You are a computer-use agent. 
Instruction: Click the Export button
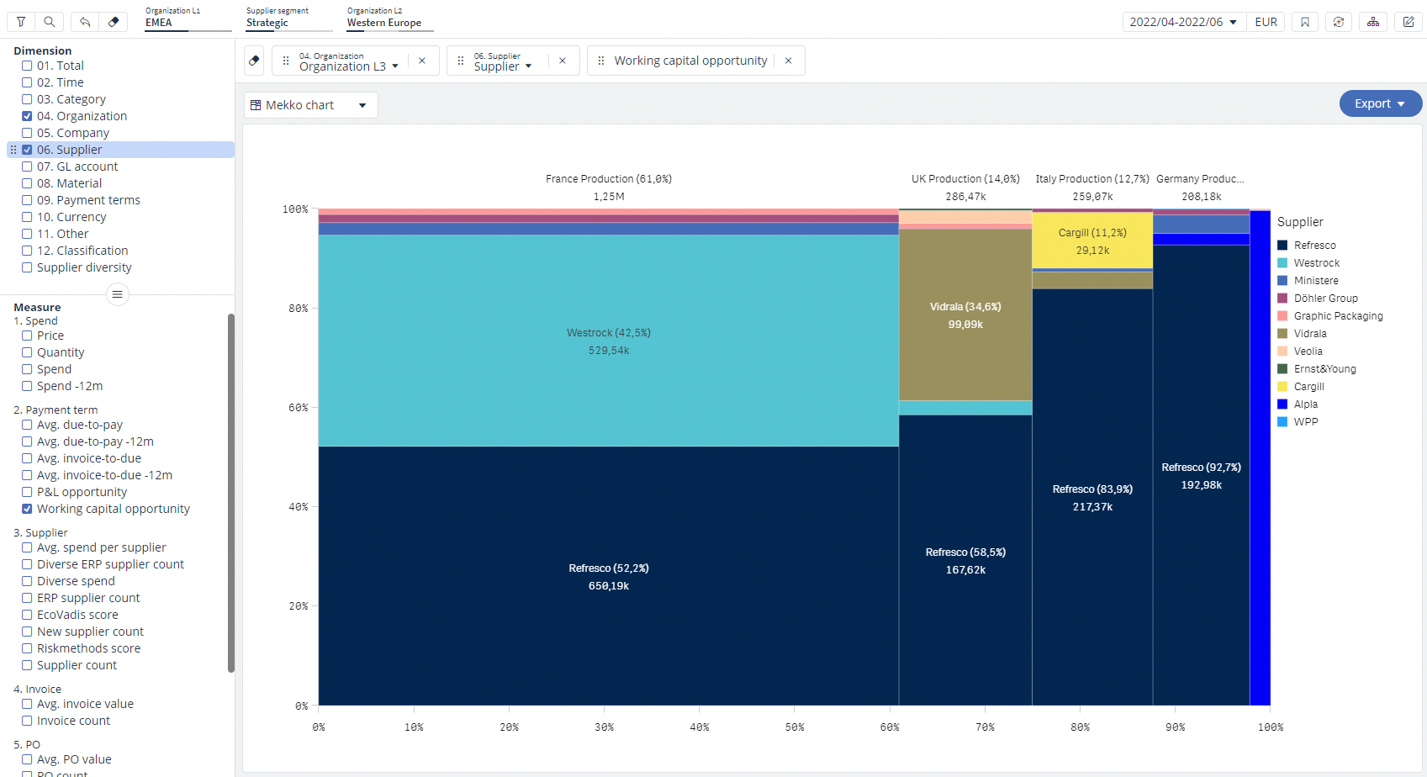coord(1379,103)
